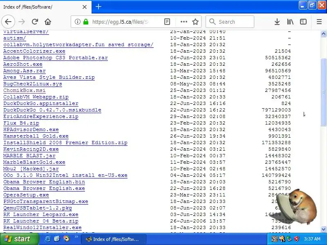The height and width of the screenshot is (245, 327).
Task: Toggle reader view in the address bar
Action: 167,22
